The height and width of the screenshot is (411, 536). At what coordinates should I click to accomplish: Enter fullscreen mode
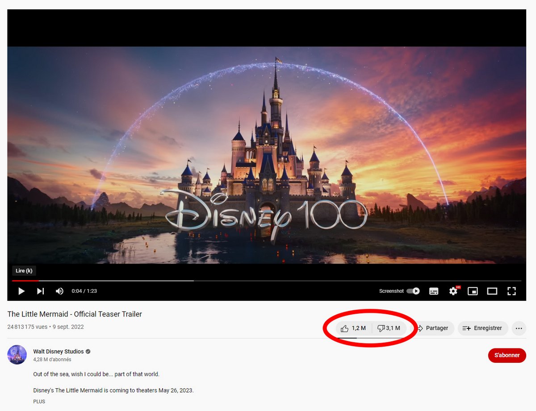pos(512,291)
